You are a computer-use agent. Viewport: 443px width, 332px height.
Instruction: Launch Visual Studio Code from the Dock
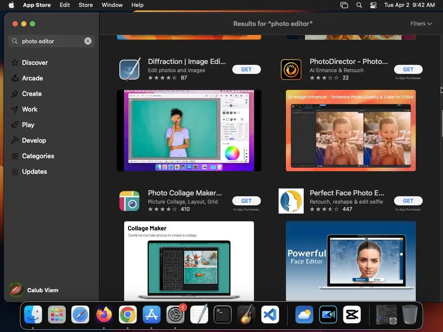point(270,315)
